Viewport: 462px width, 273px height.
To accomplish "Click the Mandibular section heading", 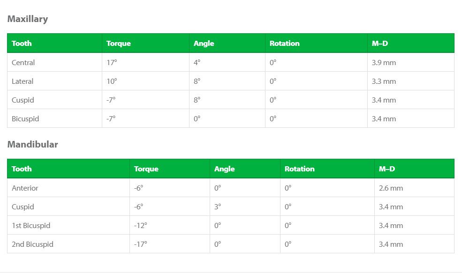I will [32, 144].
